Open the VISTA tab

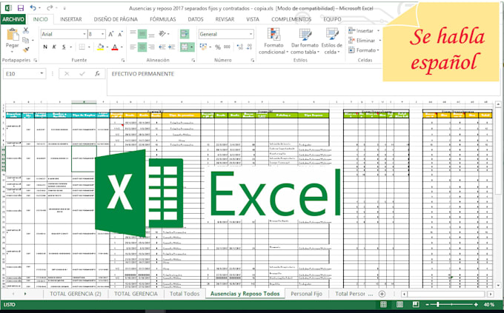[253, 19]
